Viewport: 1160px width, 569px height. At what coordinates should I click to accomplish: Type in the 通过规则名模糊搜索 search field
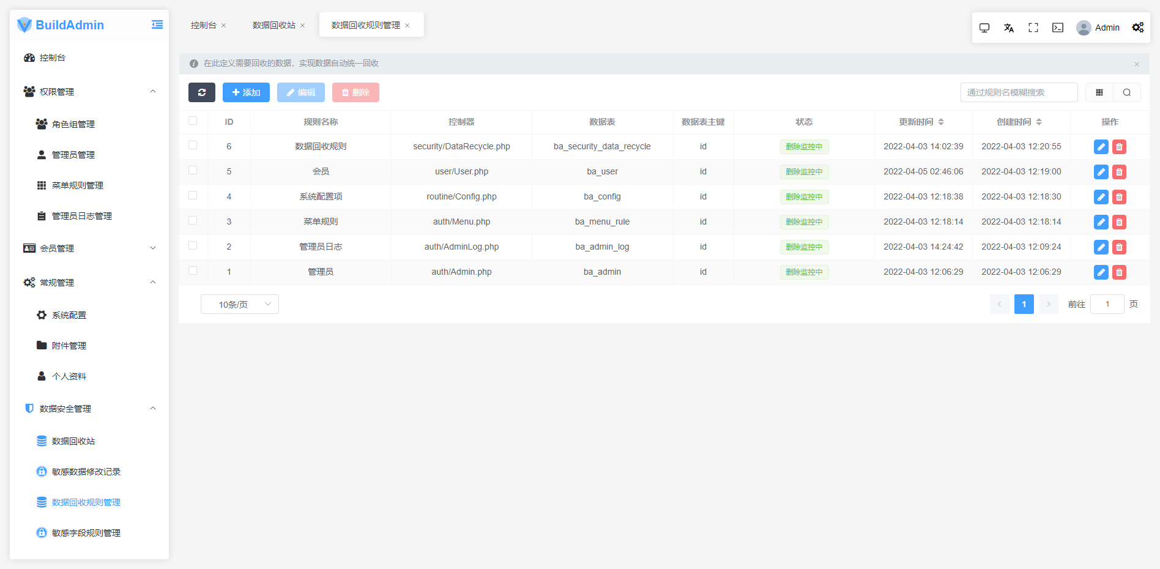click(1018, 92)
